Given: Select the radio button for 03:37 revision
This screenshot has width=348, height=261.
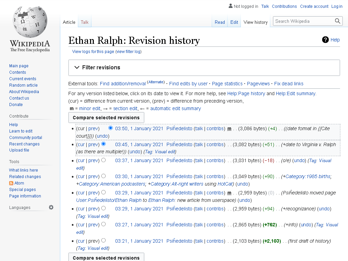Looking at the screenshot, I should click(x=103, y=160).
